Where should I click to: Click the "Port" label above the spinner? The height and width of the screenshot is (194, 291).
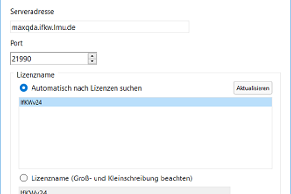click(16, 43)
